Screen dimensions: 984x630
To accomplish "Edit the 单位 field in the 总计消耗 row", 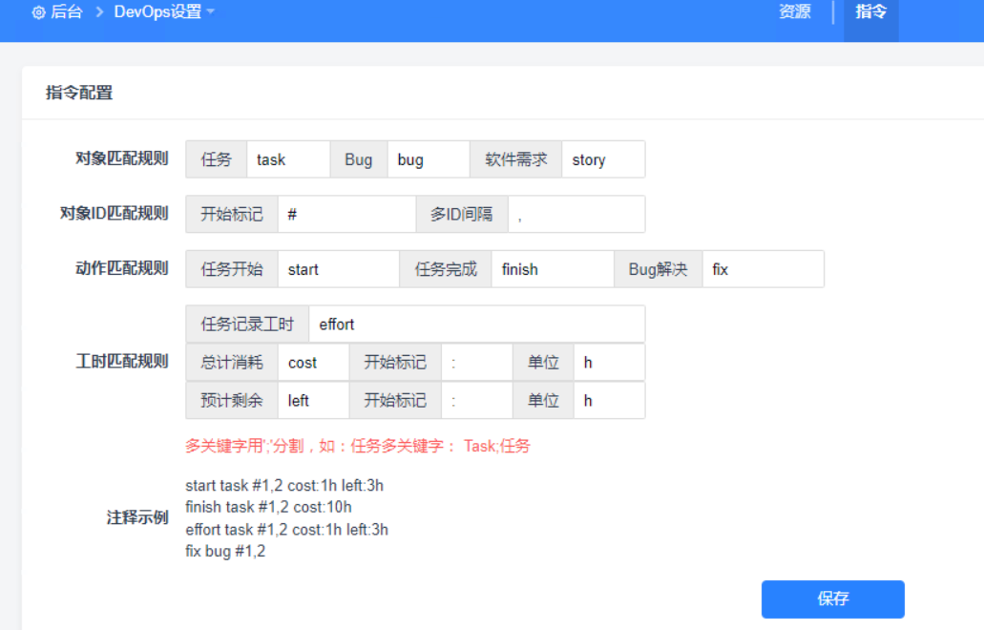I will (609, 363).
